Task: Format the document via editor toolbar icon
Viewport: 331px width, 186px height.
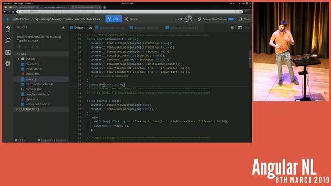Action: pos(232,27)
